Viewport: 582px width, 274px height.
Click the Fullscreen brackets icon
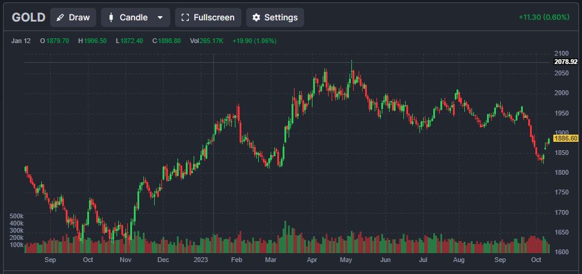[185, 17]
